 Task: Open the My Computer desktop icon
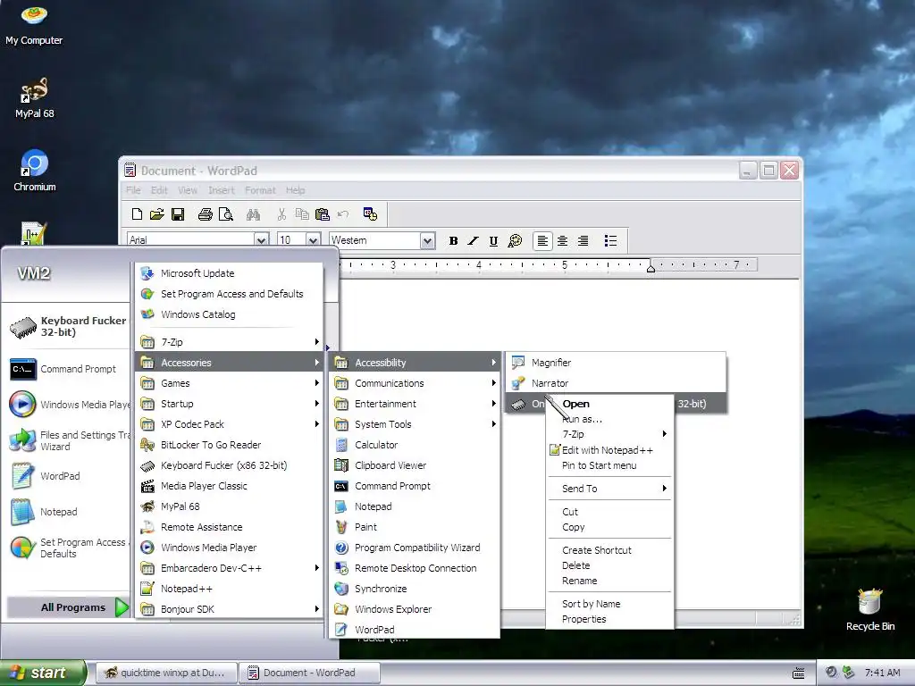coord(34,24)
